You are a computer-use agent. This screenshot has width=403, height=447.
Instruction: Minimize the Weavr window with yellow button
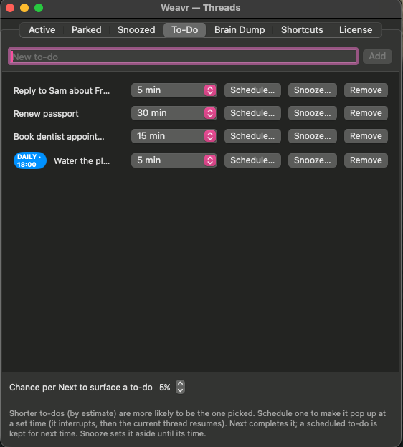[24, 8]
